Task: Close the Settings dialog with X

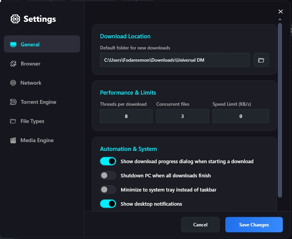Action: click(x=281, y=11)
